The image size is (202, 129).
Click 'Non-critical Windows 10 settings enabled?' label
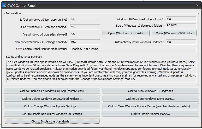[41, 42]
